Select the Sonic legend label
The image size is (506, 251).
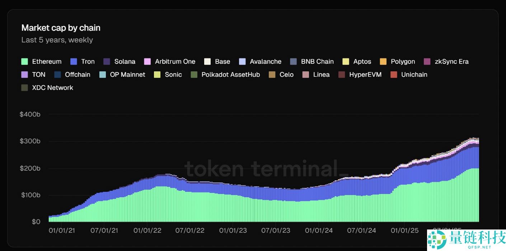tap(173, 75)
